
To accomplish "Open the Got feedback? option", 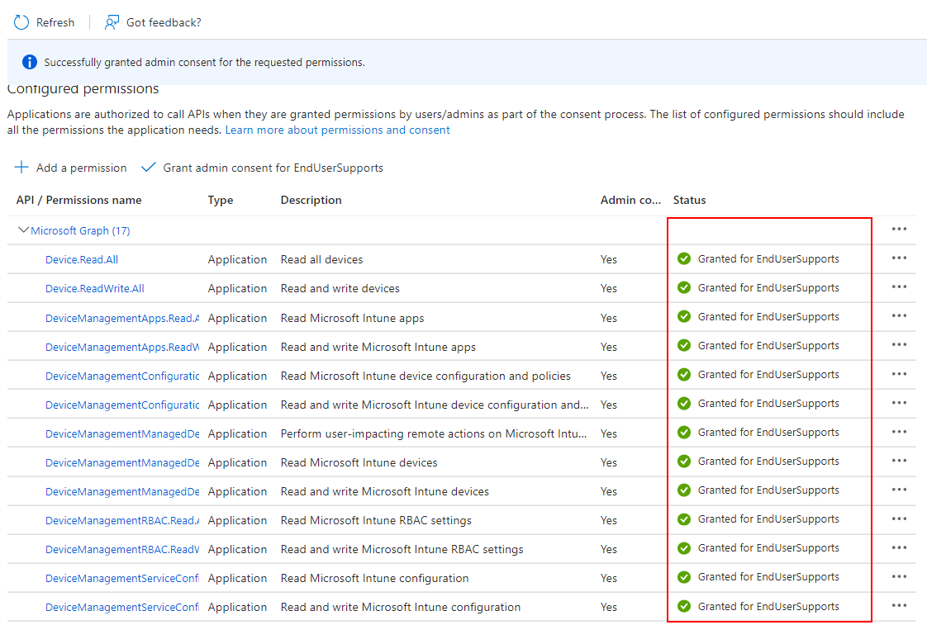I will pyautogui.click(x=153, y=22).
